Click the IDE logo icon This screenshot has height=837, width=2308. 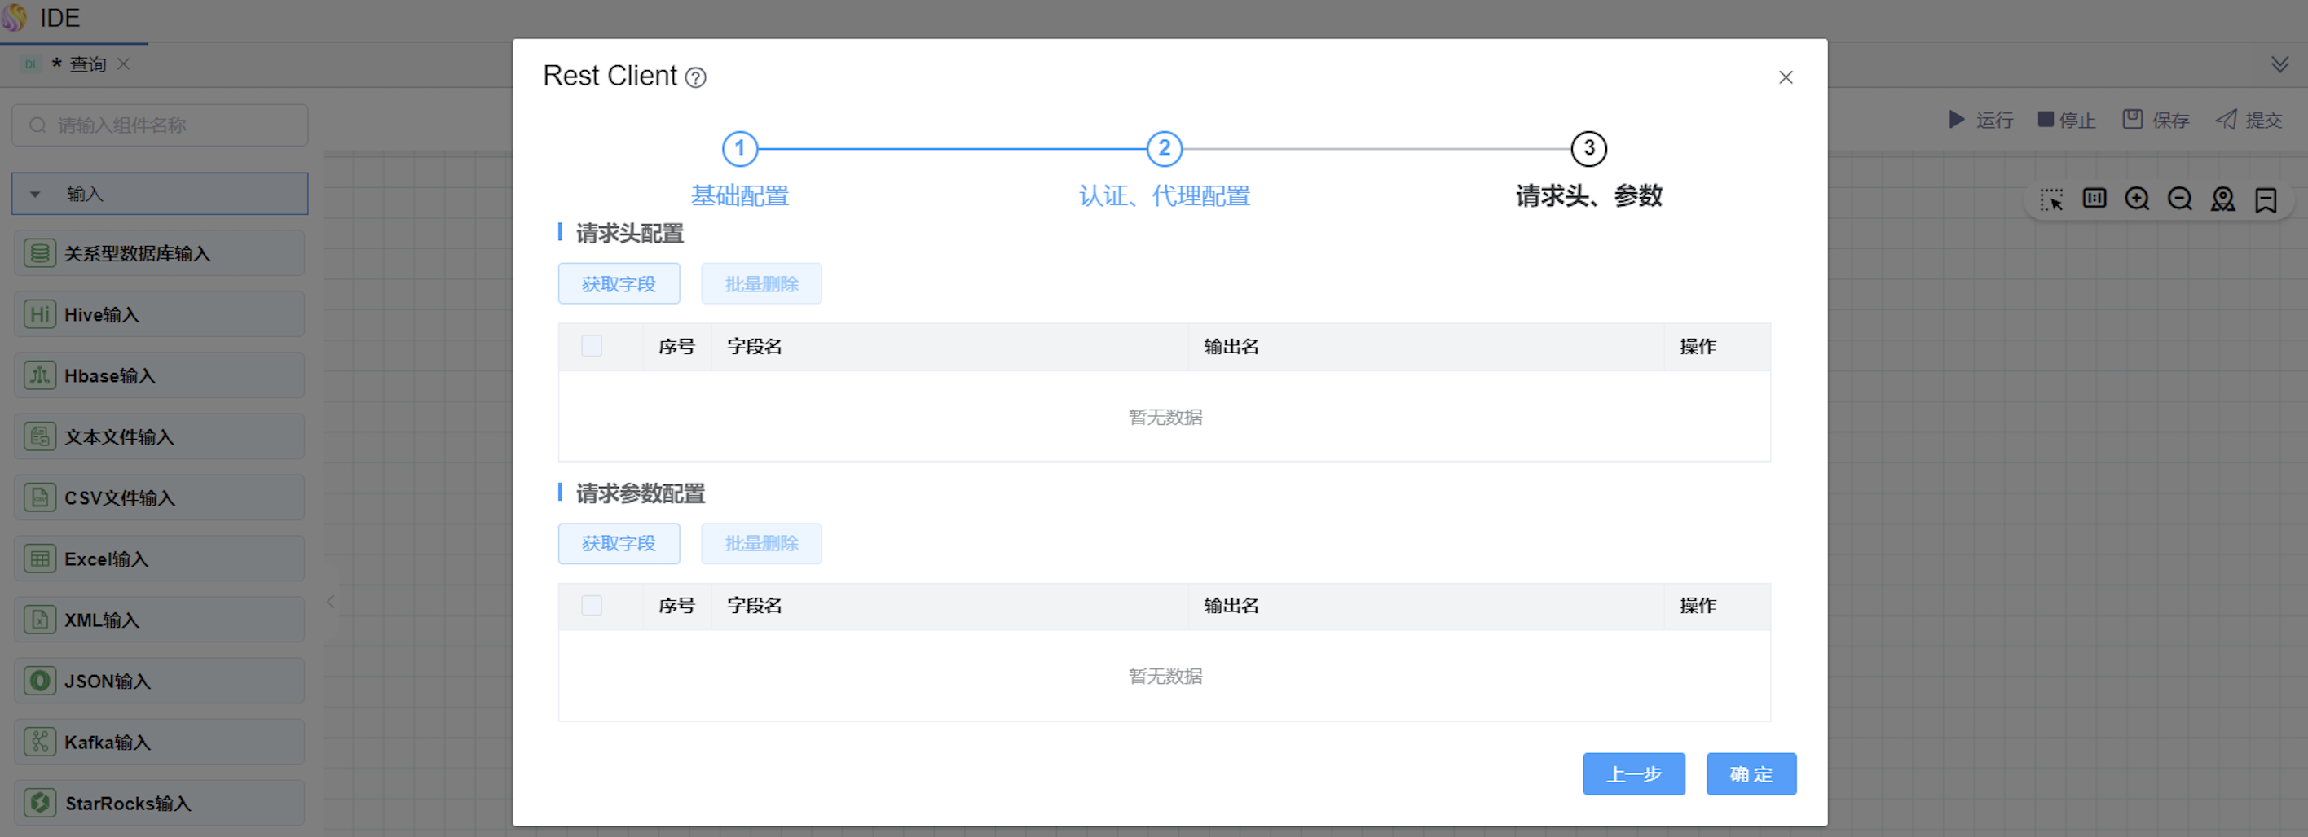(15, 17)
